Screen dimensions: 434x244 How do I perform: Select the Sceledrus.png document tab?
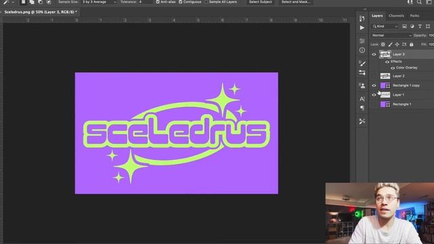pos(41,12)
